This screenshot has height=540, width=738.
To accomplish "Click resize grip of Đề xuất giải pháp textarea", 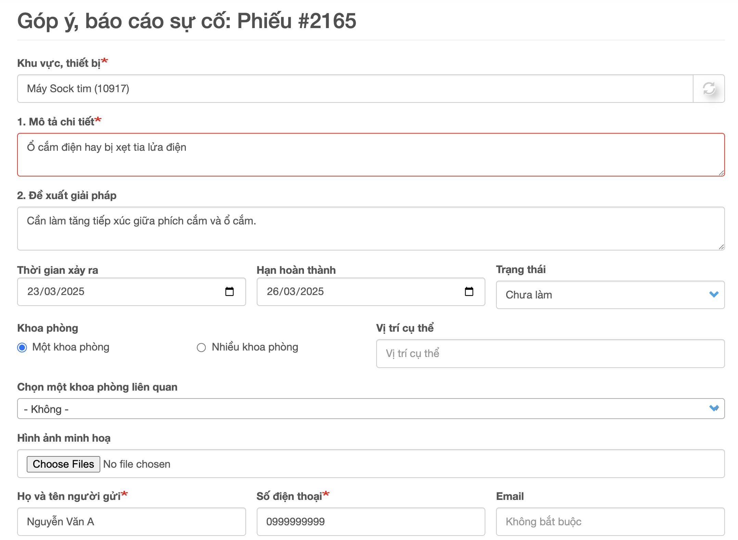I will pos(721,247).
